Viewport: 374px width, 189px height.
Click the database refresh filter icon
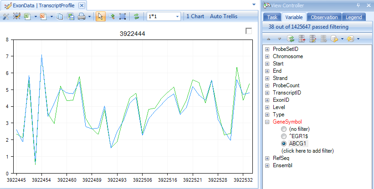[291, 39]
